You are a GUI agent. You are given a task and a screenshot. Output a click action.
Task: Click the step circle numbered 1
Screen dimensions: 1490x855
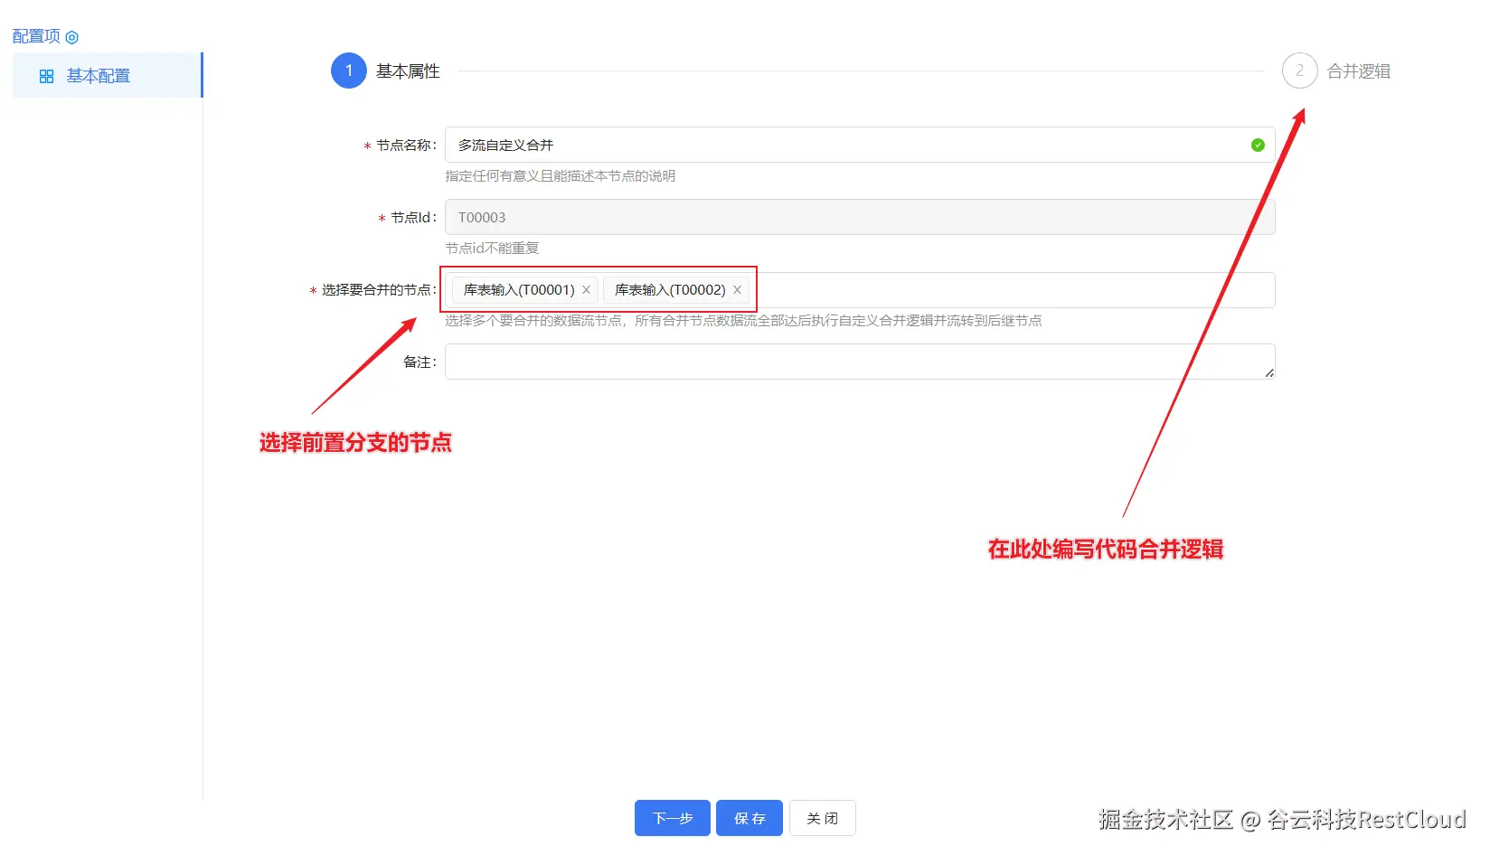[348, 70]
